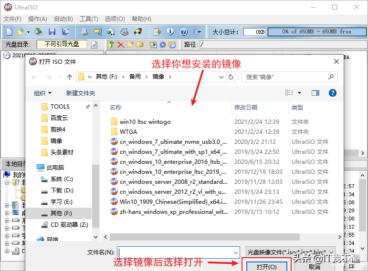This screenshot has height=271, width=368.
Task: Click the dialog Up one level arrow
Action: coord(70,77)
